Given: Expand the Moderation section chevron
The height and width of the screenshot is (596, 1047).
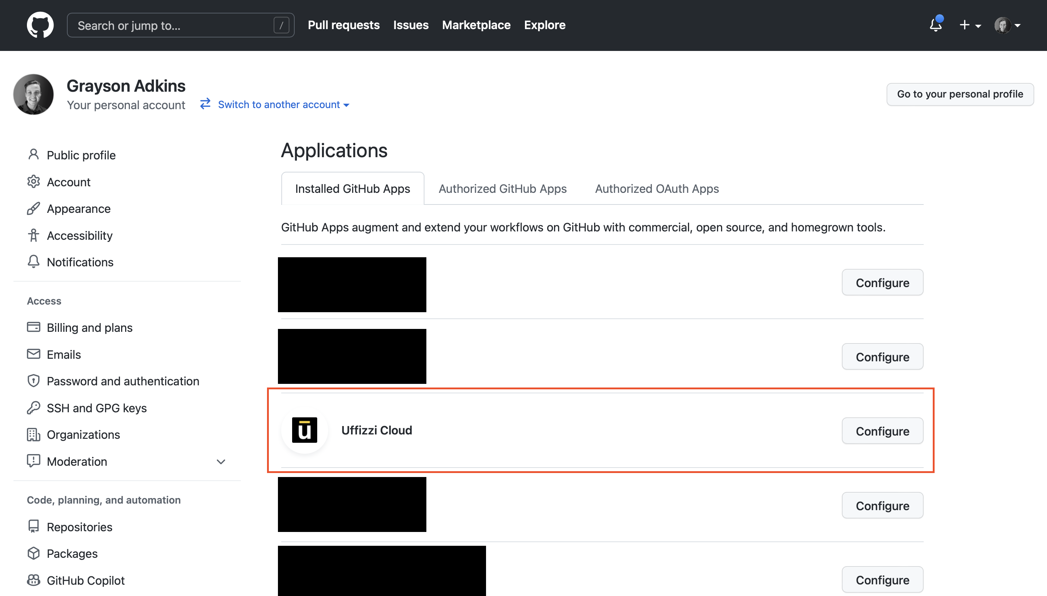Looking at the screenshot, I should click(221, 462).
